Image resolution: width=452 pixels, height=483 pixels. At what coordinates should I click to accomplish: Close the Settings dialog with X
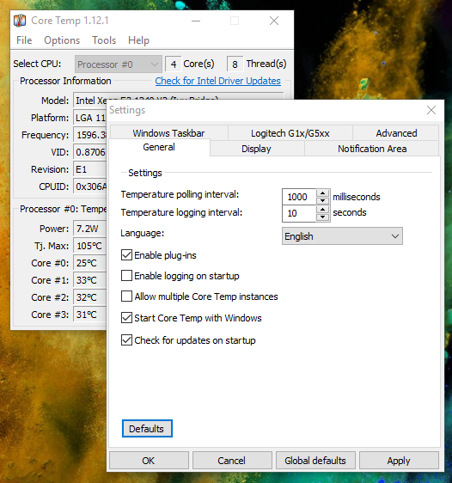431,110
